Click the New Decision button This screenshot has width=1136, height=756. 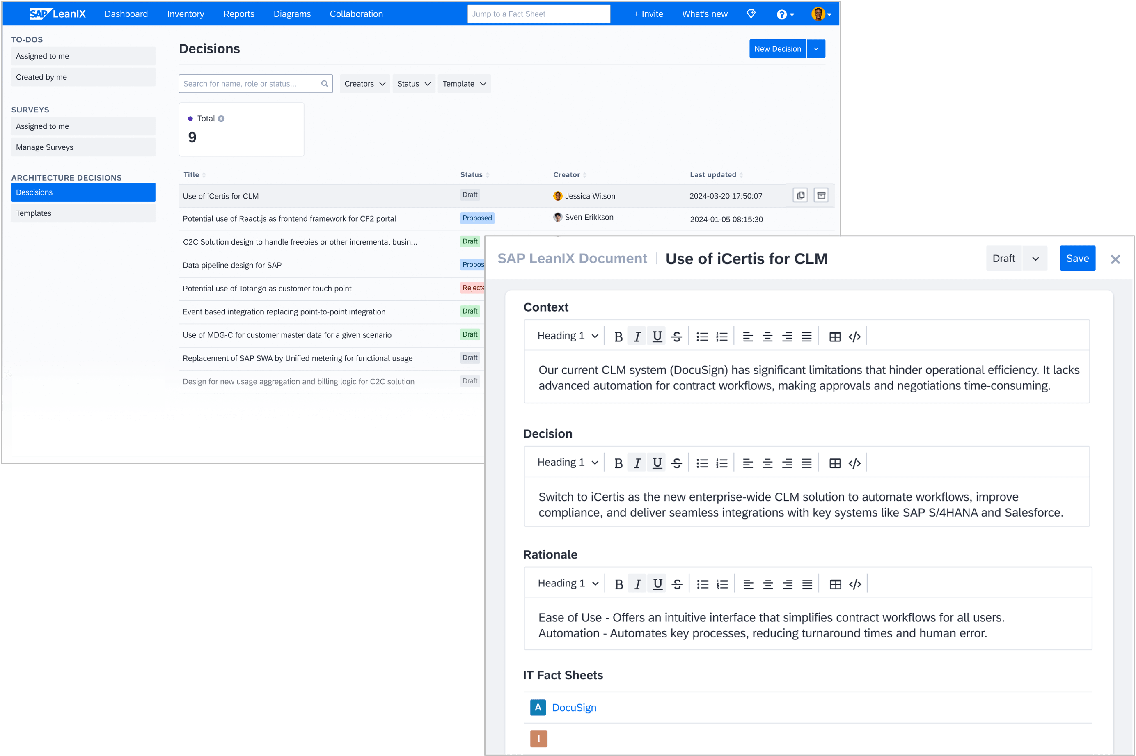[777, 49]
